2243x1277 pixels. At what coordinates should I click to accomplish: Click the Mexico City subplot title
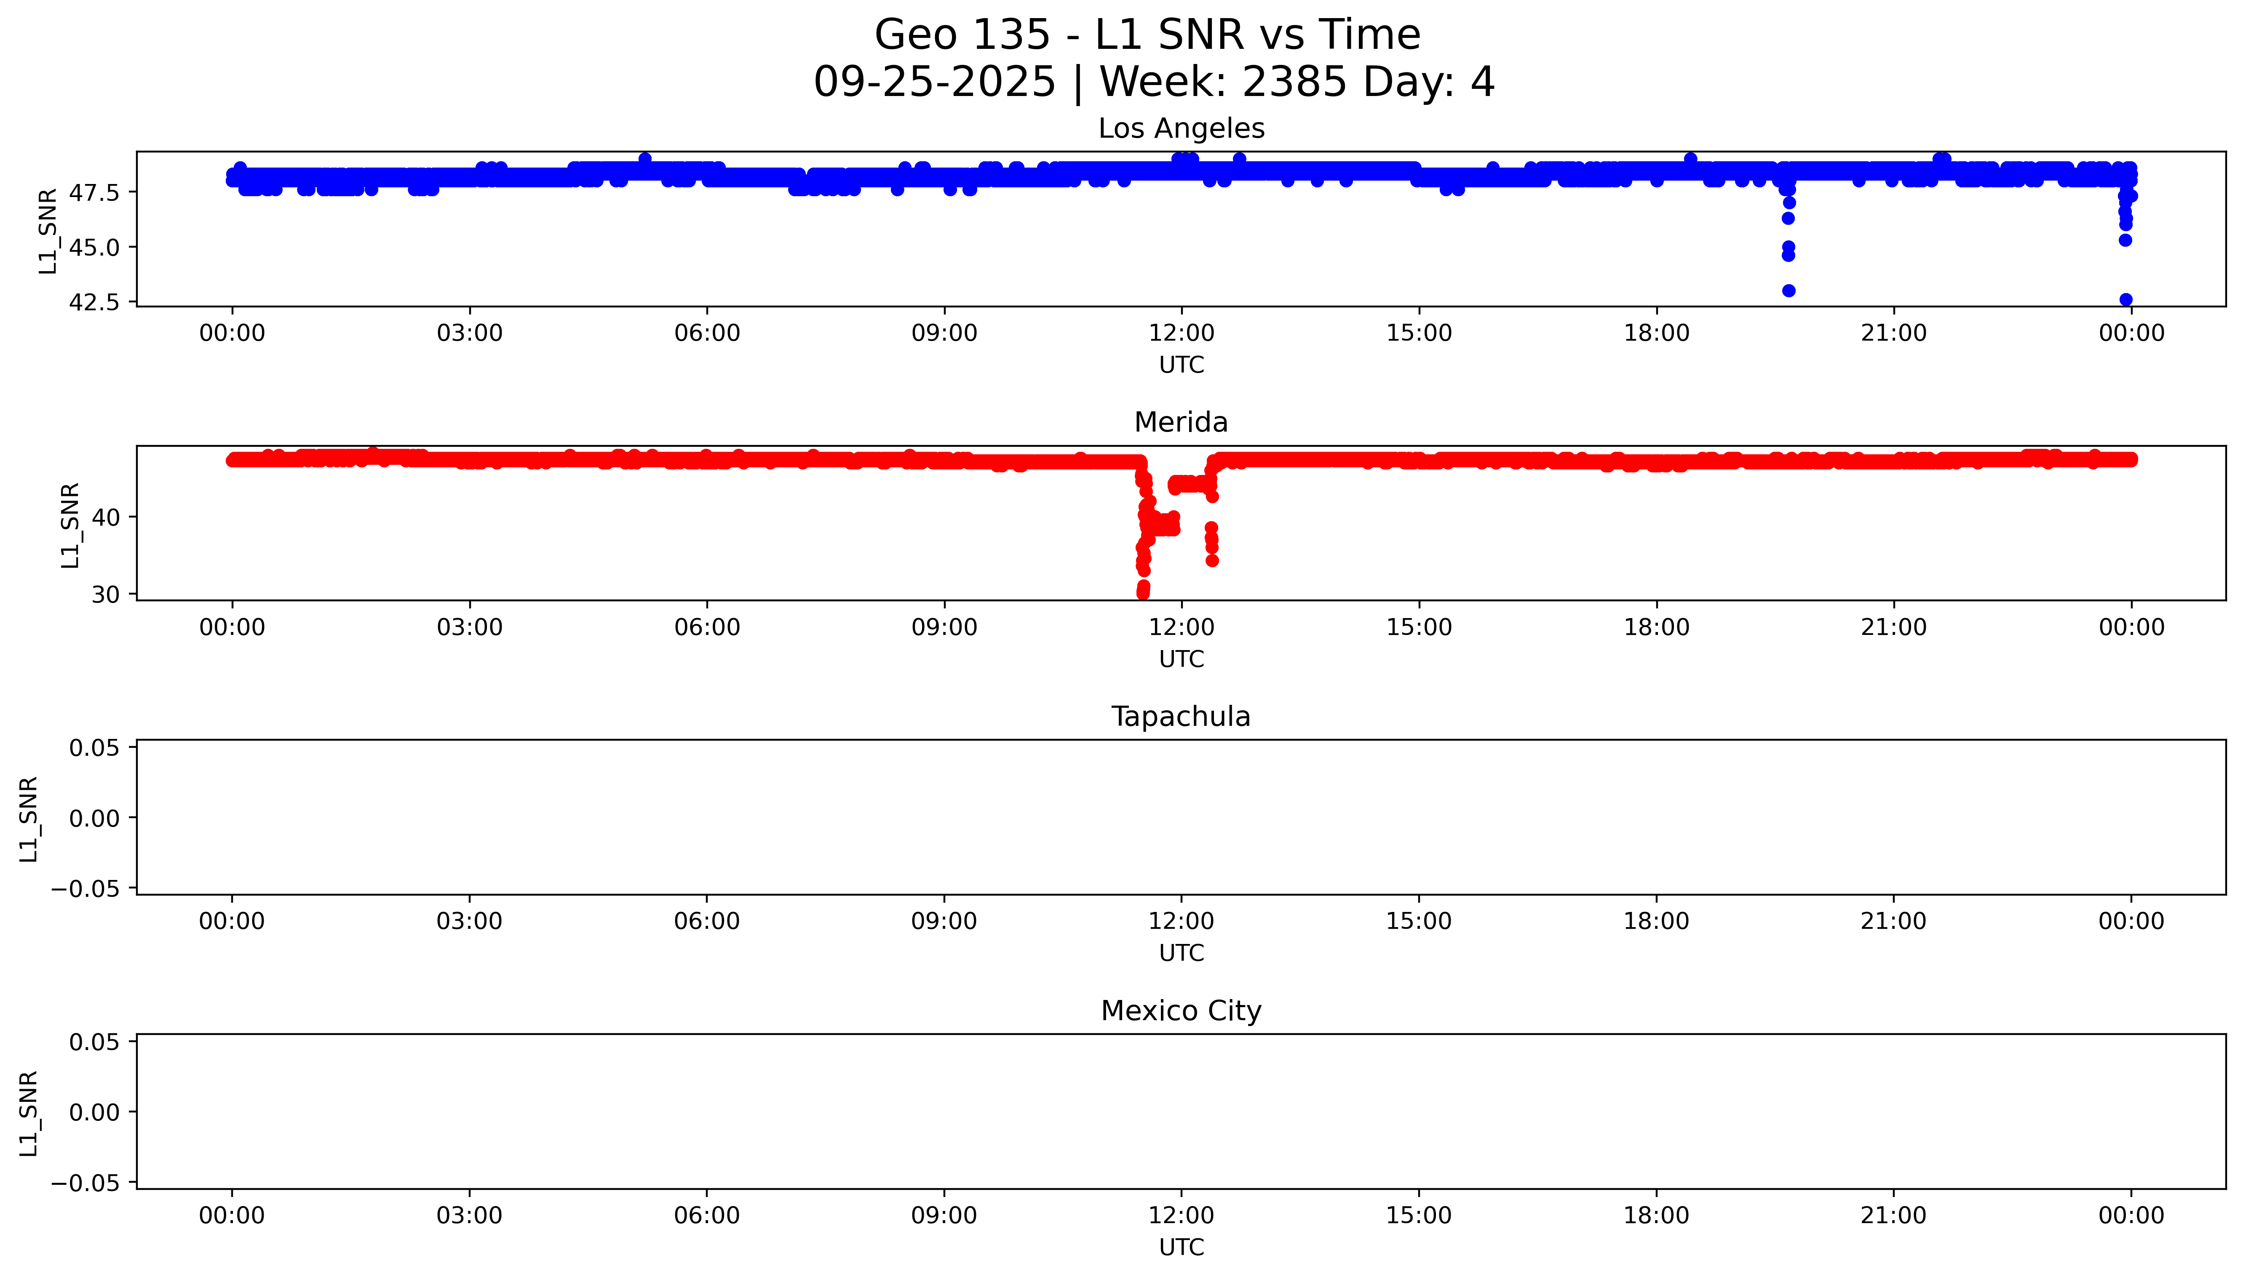[x=1181, y=1011]
